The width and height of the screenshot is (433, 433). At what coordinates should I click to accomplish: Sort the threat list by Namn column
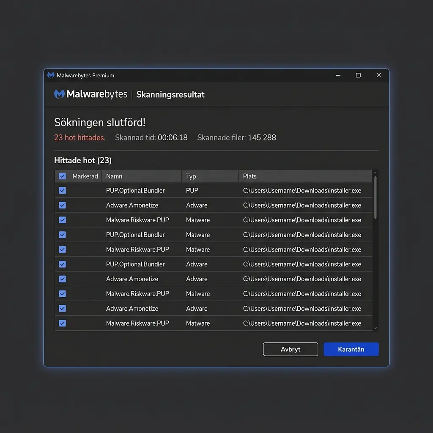[x=141, y=176]
